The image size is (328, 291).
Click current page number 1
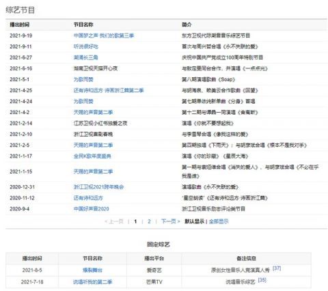pos(135,221)
